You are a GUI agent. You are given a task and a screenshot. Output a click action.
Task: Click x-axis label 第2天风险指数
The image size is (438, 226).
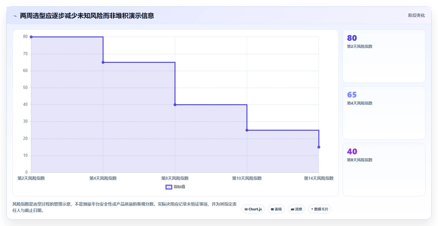pyautogui.click(x=31, y=178)
